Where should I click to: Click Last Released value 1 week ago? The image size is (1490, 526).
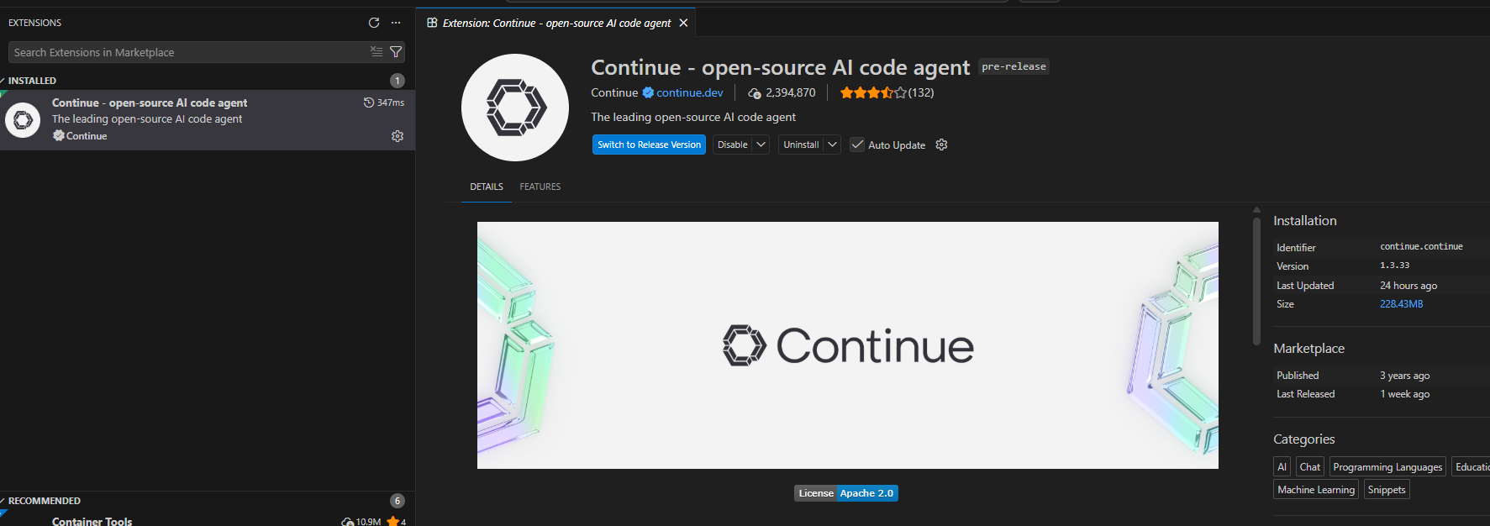(1404, 394)
